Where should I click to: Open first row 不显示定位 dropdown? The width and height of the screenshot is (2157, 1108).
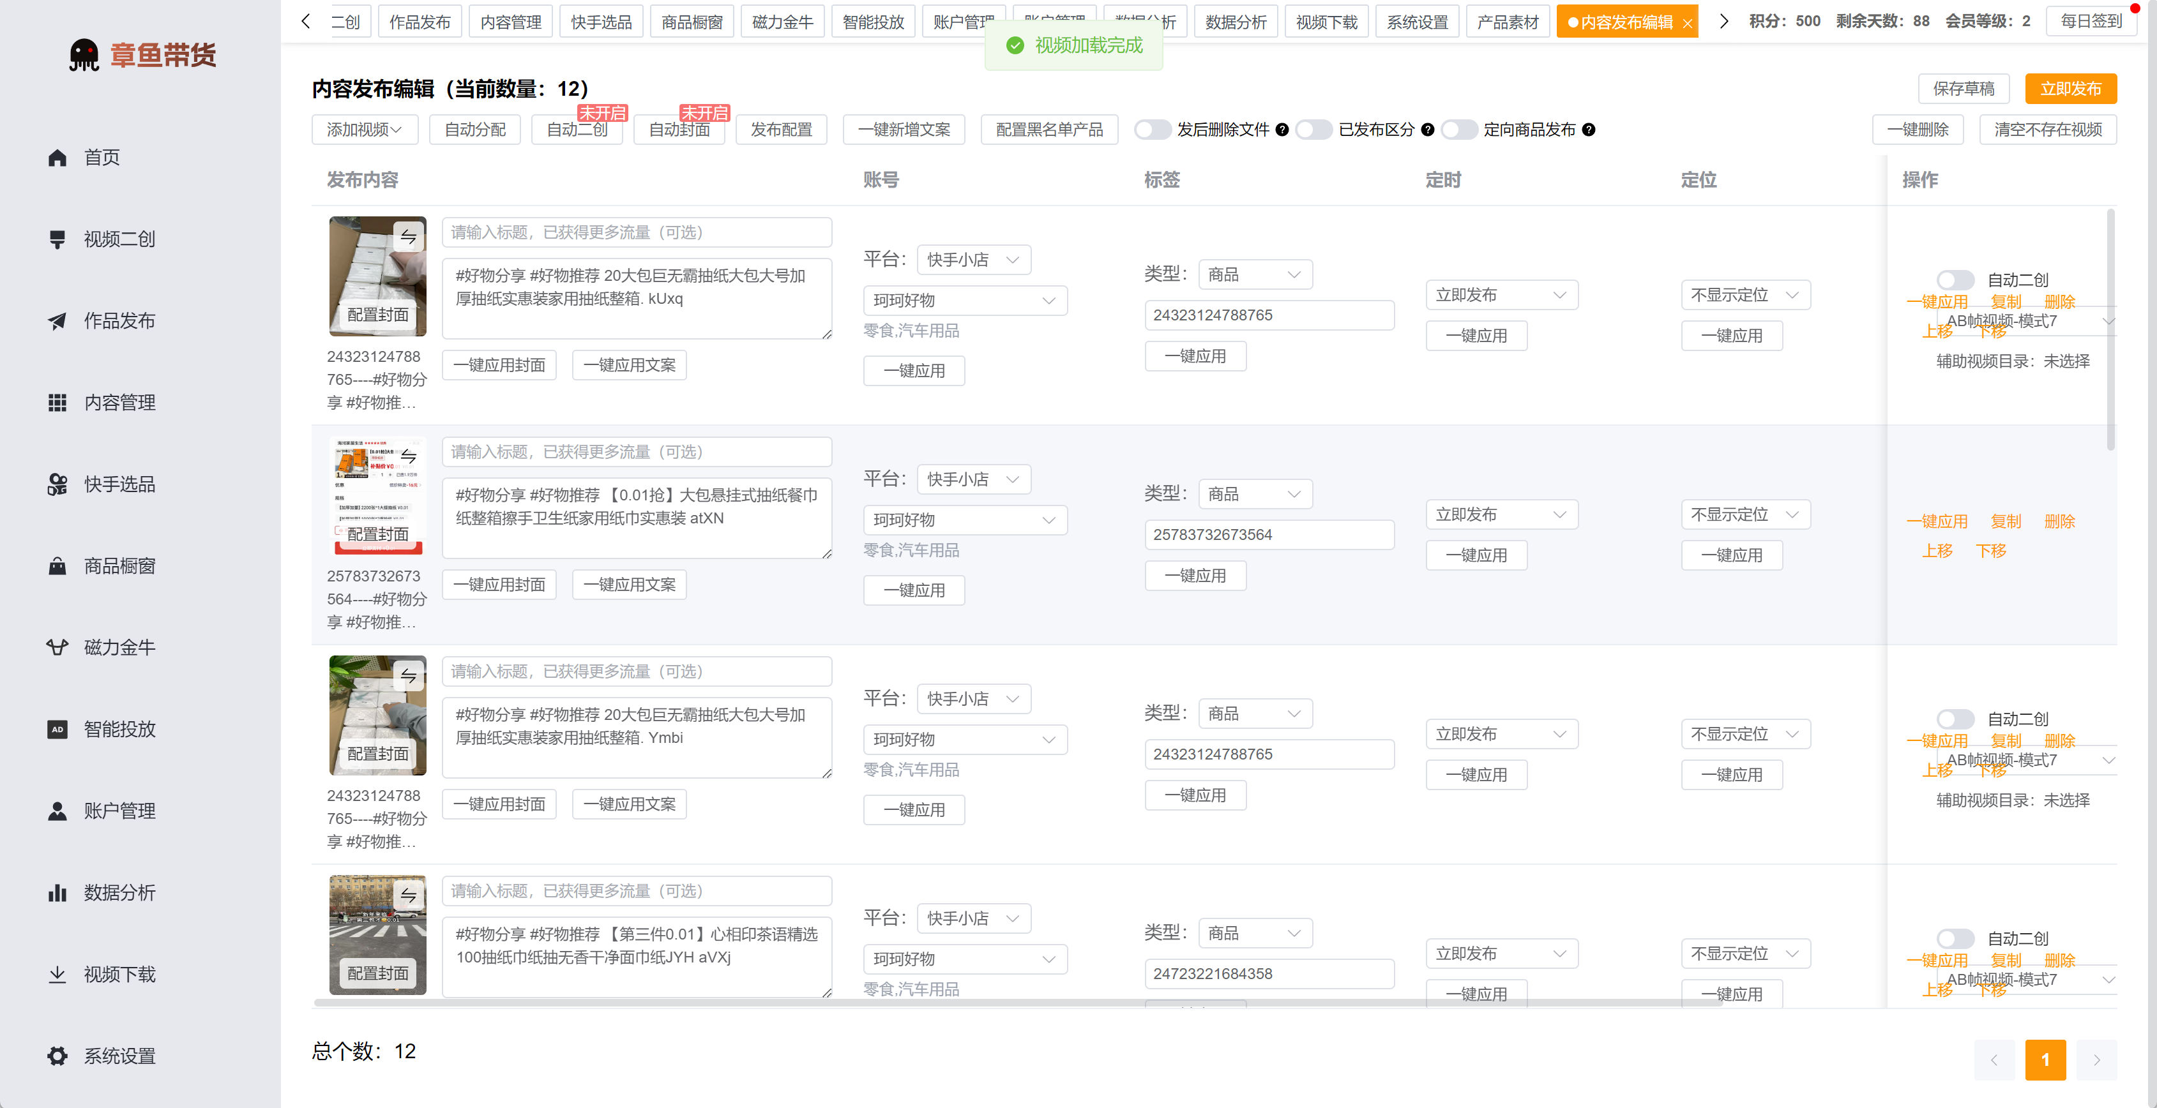point(1745,295)
